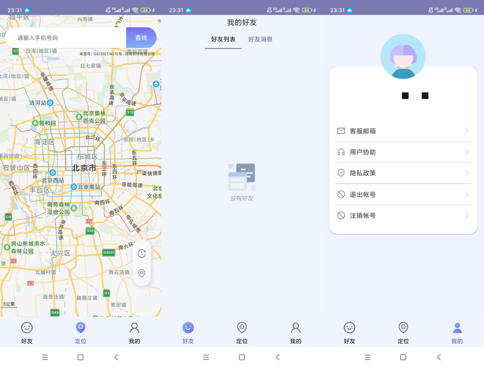484x367 pixels.
Task: Tap highlighted 好友 icon on friends screen
Action: point(188,328)
